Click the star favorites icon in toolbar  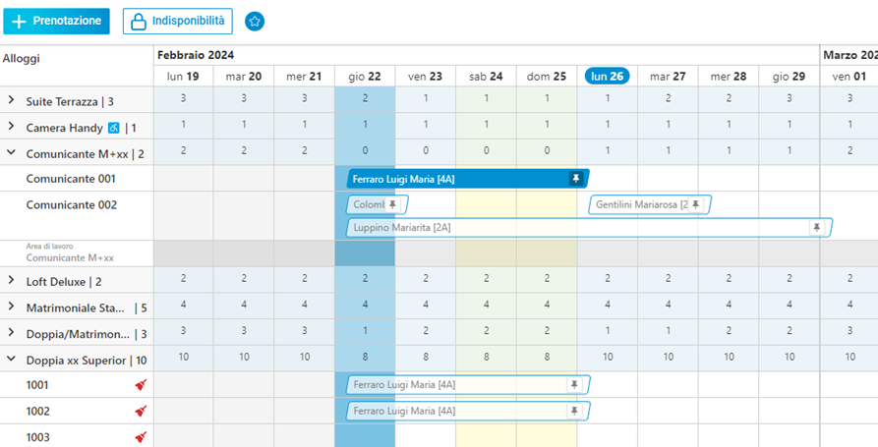255,22
